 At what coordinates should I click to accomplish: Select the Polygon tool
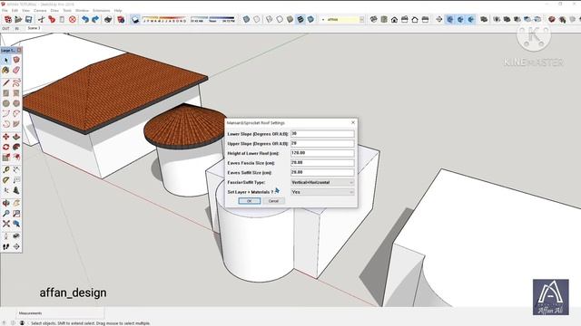[16, 103]
